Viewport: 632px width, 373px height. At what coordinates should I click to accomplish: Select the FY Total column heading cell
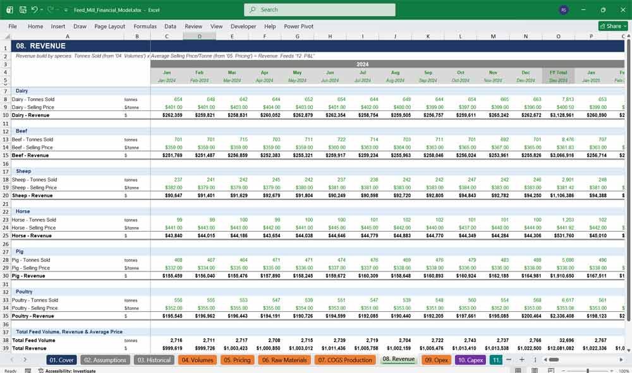[x=558, y=73]
